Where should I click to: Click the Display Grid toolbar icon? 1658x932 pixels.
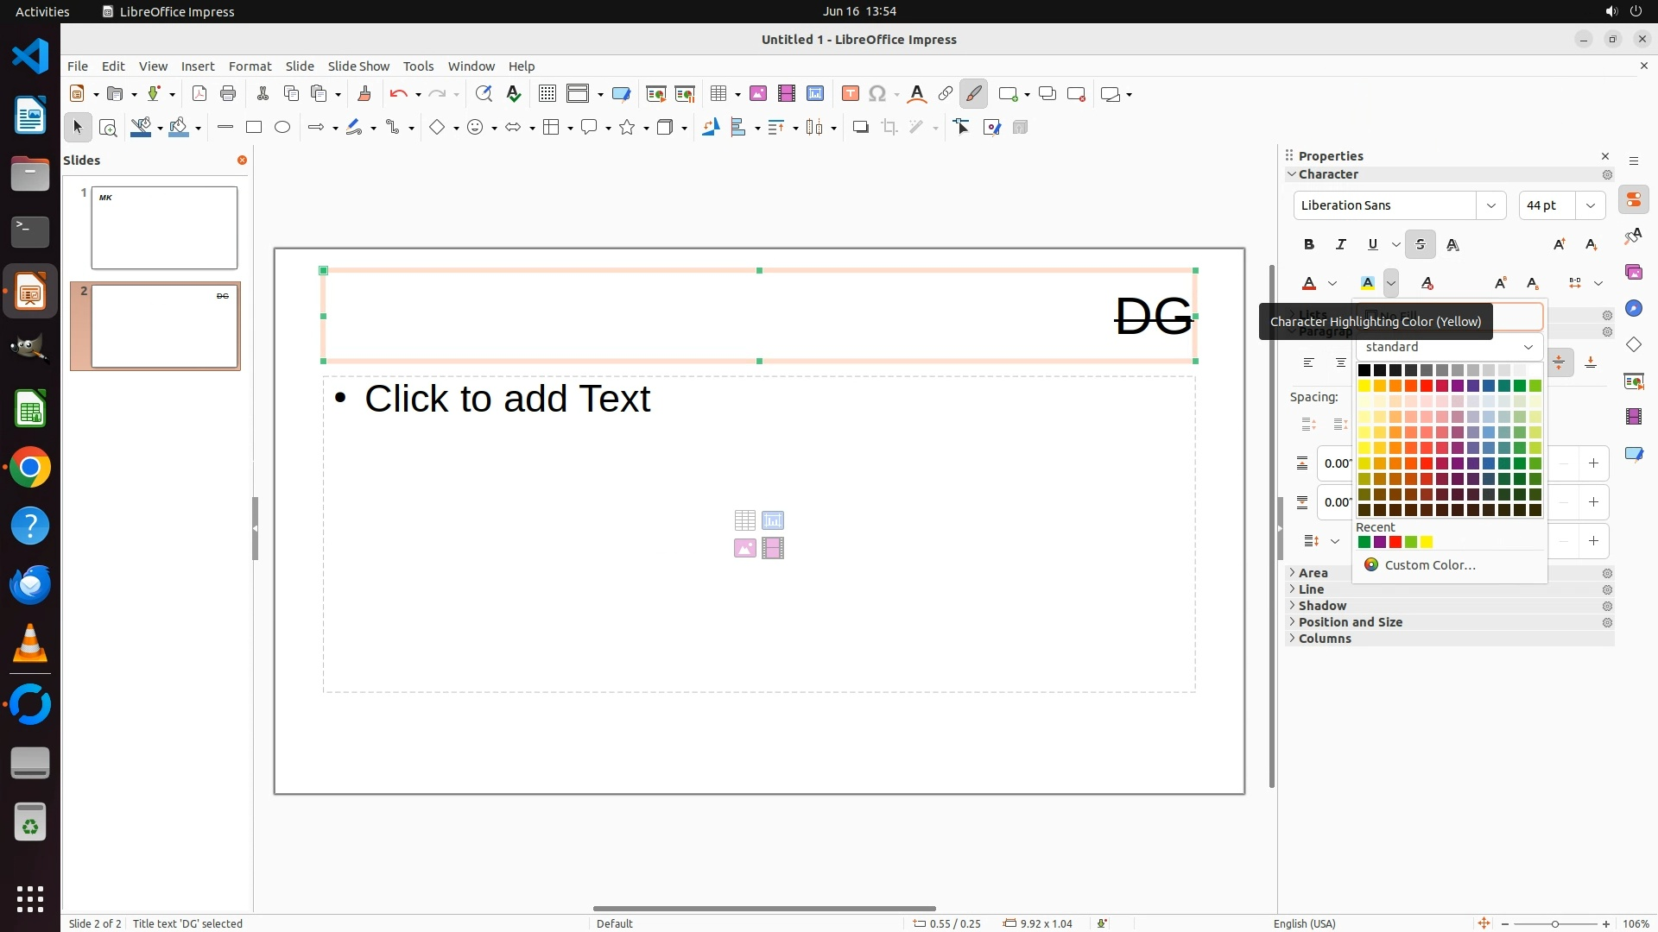pyautogui.click(x=547, y=94)
